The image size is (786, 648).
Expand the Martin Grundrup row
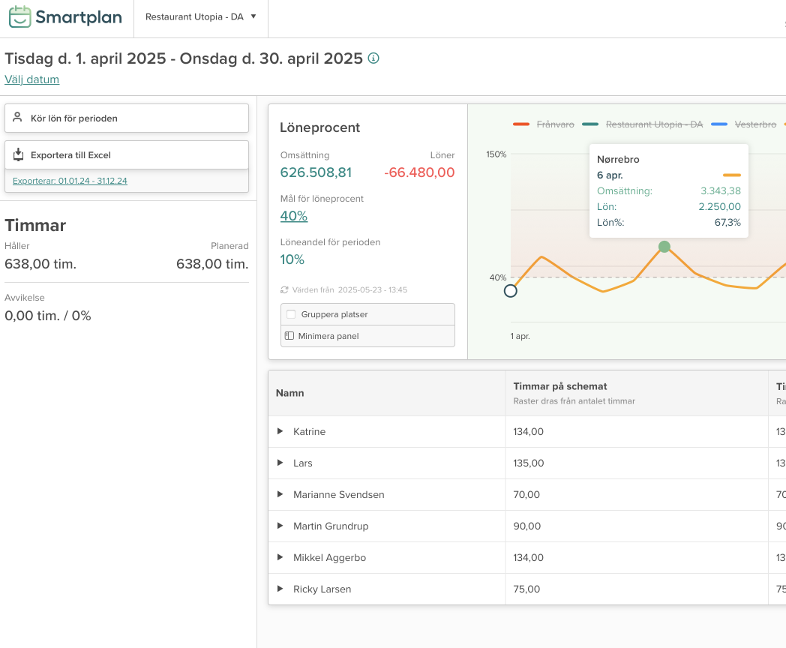280,526
